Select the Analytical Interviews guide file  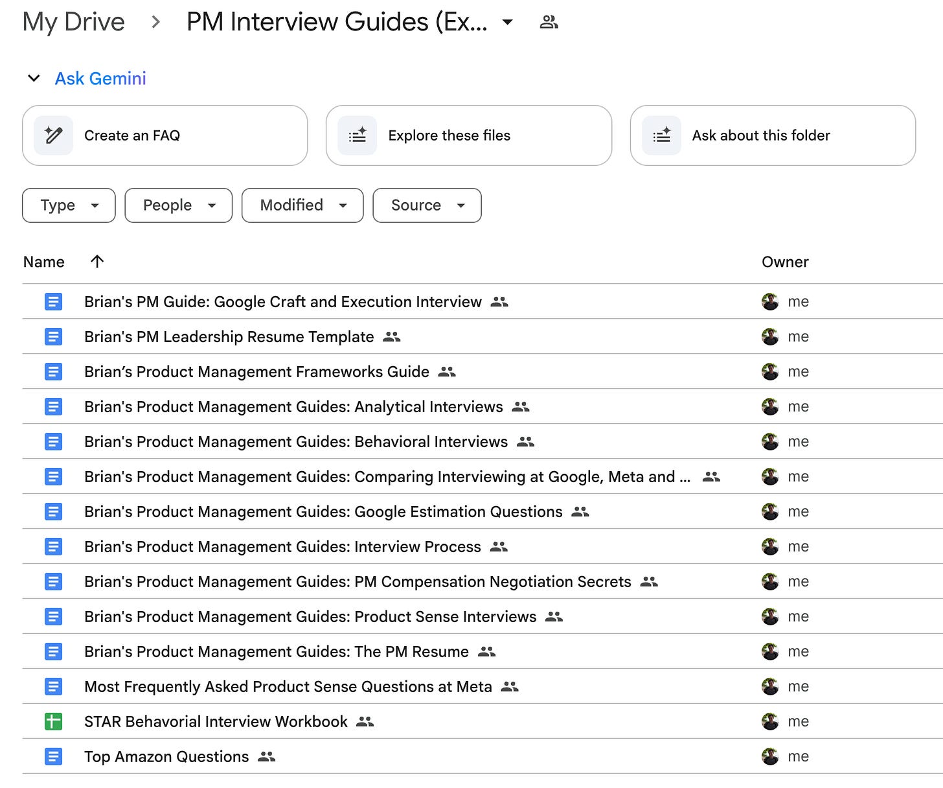pyautogui.click(x=293, y=406)
